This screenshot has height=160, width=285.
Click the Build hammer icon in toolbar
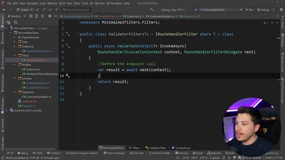[x=152, y=10]
